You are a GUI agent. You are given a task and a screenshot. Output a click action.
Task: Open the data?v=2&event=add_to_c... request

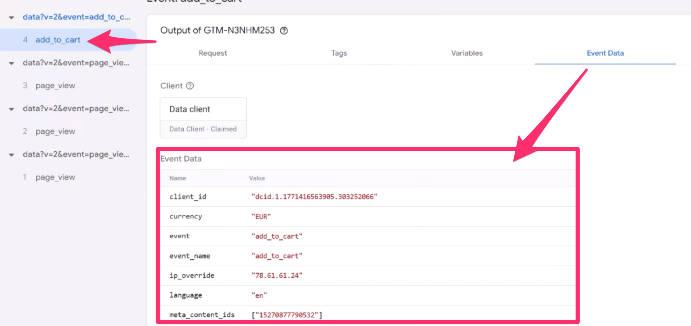[76, 17]
